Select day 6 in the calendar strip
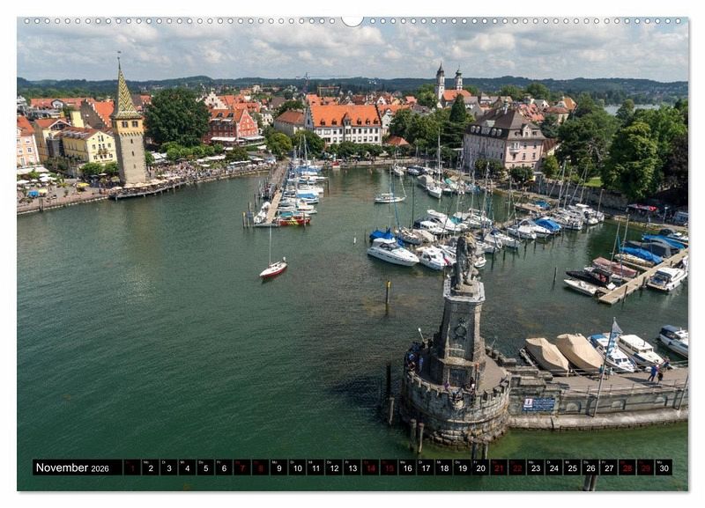 (224, 468)
